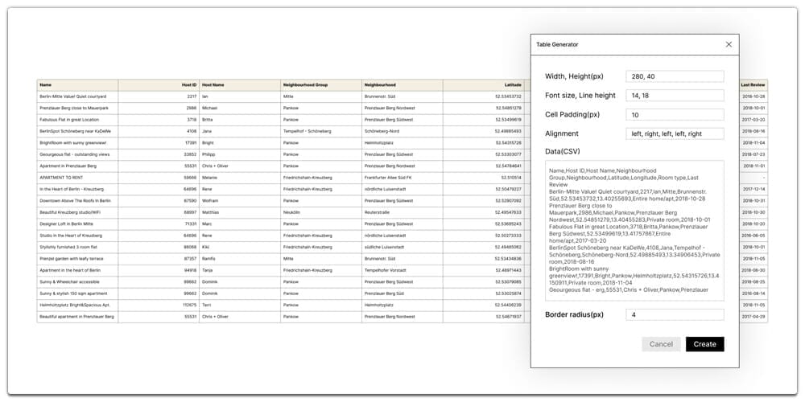Click the Cell Padding(px) input

(x=675, y=114)
